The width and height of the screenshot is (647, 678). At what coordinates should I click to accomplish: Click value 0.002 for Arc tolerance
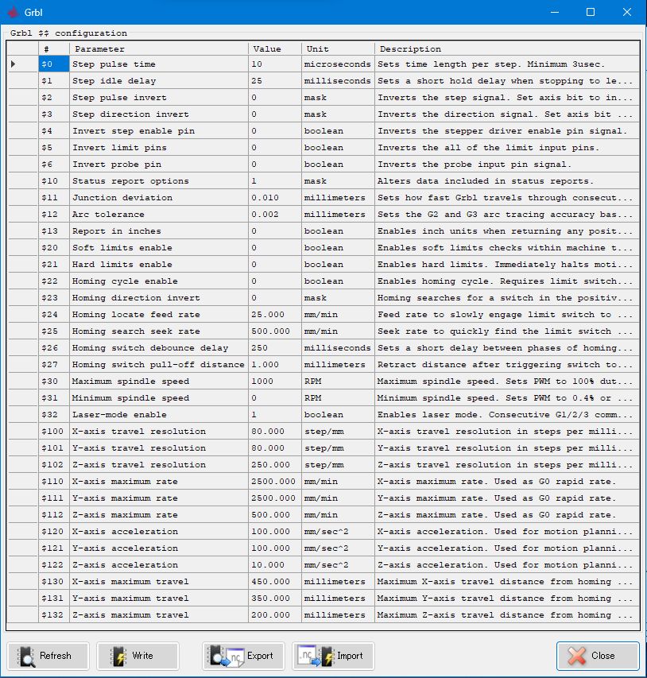pyautogui.click(x=275, y=214)
